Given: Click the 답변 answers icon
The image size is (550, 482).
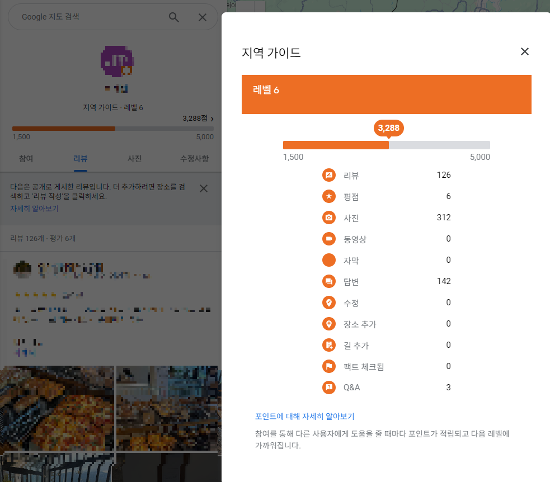Looking at the screenshot, I should tap(328, 281).
